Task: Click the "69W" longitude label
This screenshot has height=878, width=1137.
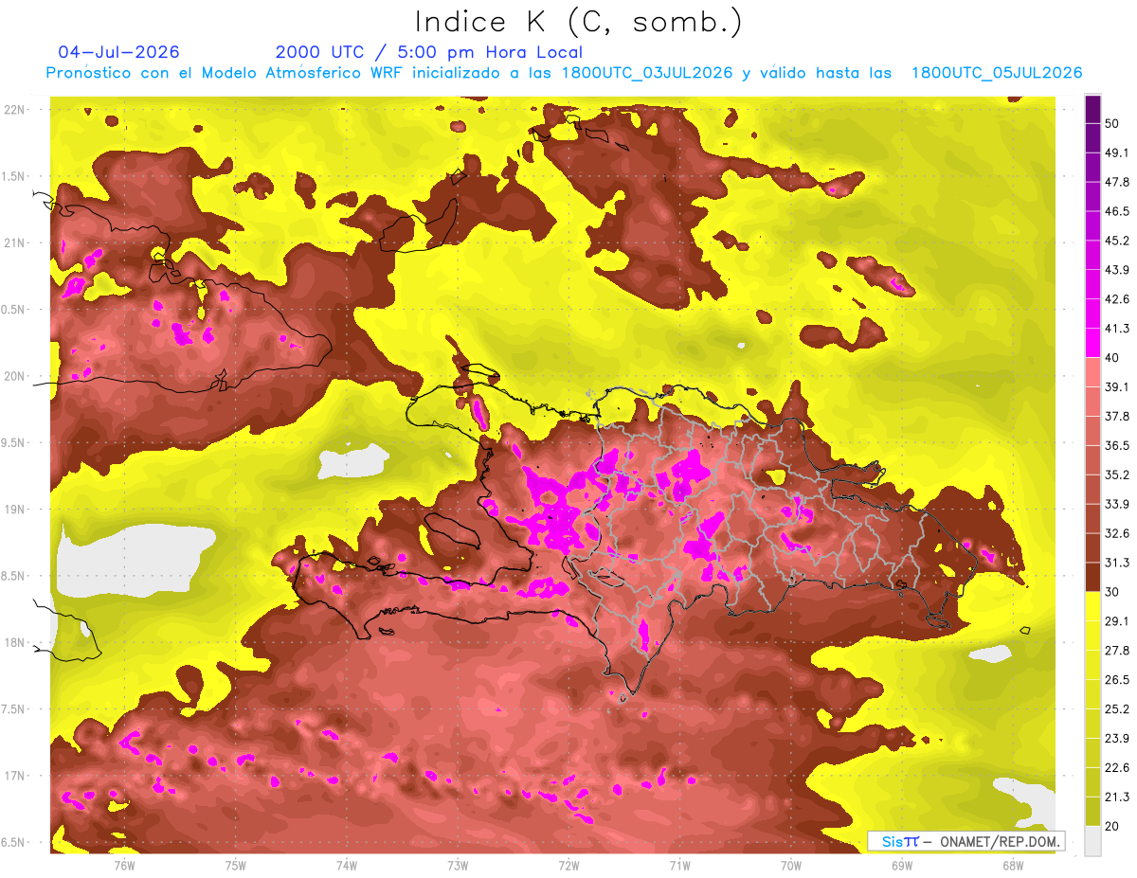Action: (x=902, y=865)
